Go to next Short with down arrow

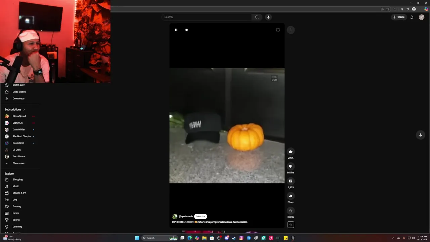[x=420, y=135]
